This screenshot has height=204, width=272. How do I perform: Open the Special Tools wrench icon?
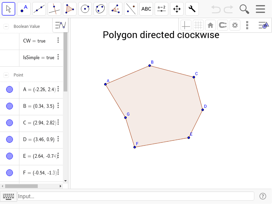click(x=192, y=9)
